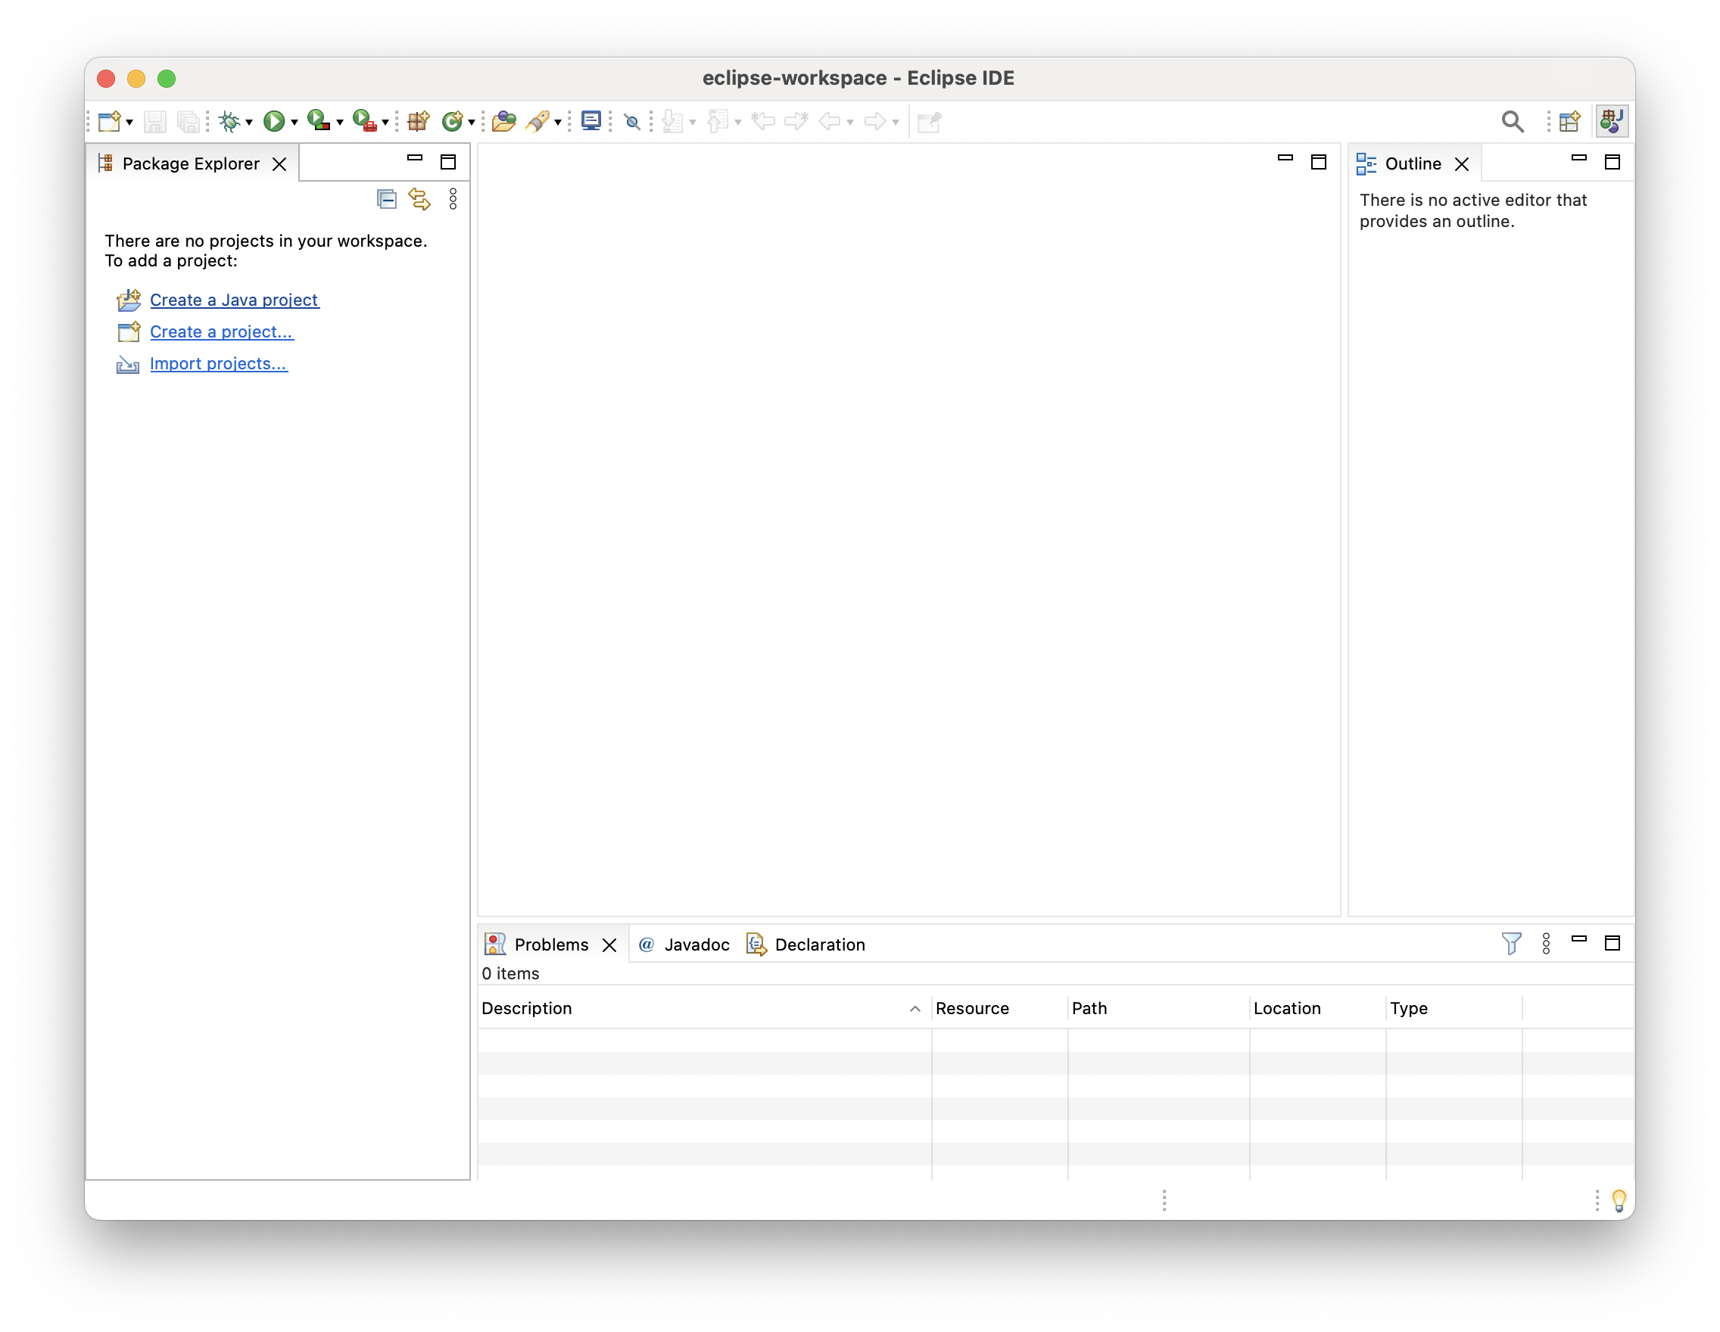Click the green Run button
Viewport: 1720px width, 1332px height.
(x=273, y=121)
